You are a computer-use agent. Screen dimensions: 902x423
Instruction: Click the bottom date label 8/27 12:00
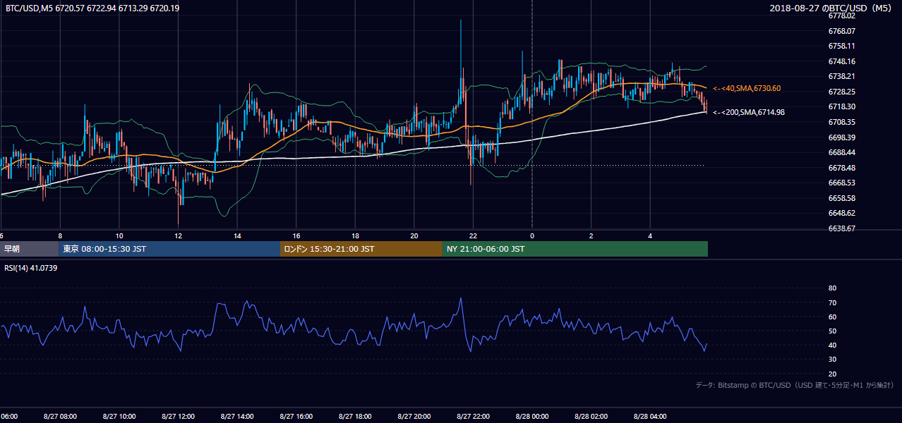pos(179,417)
